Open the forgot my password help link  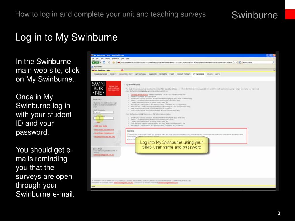(104, 133)
